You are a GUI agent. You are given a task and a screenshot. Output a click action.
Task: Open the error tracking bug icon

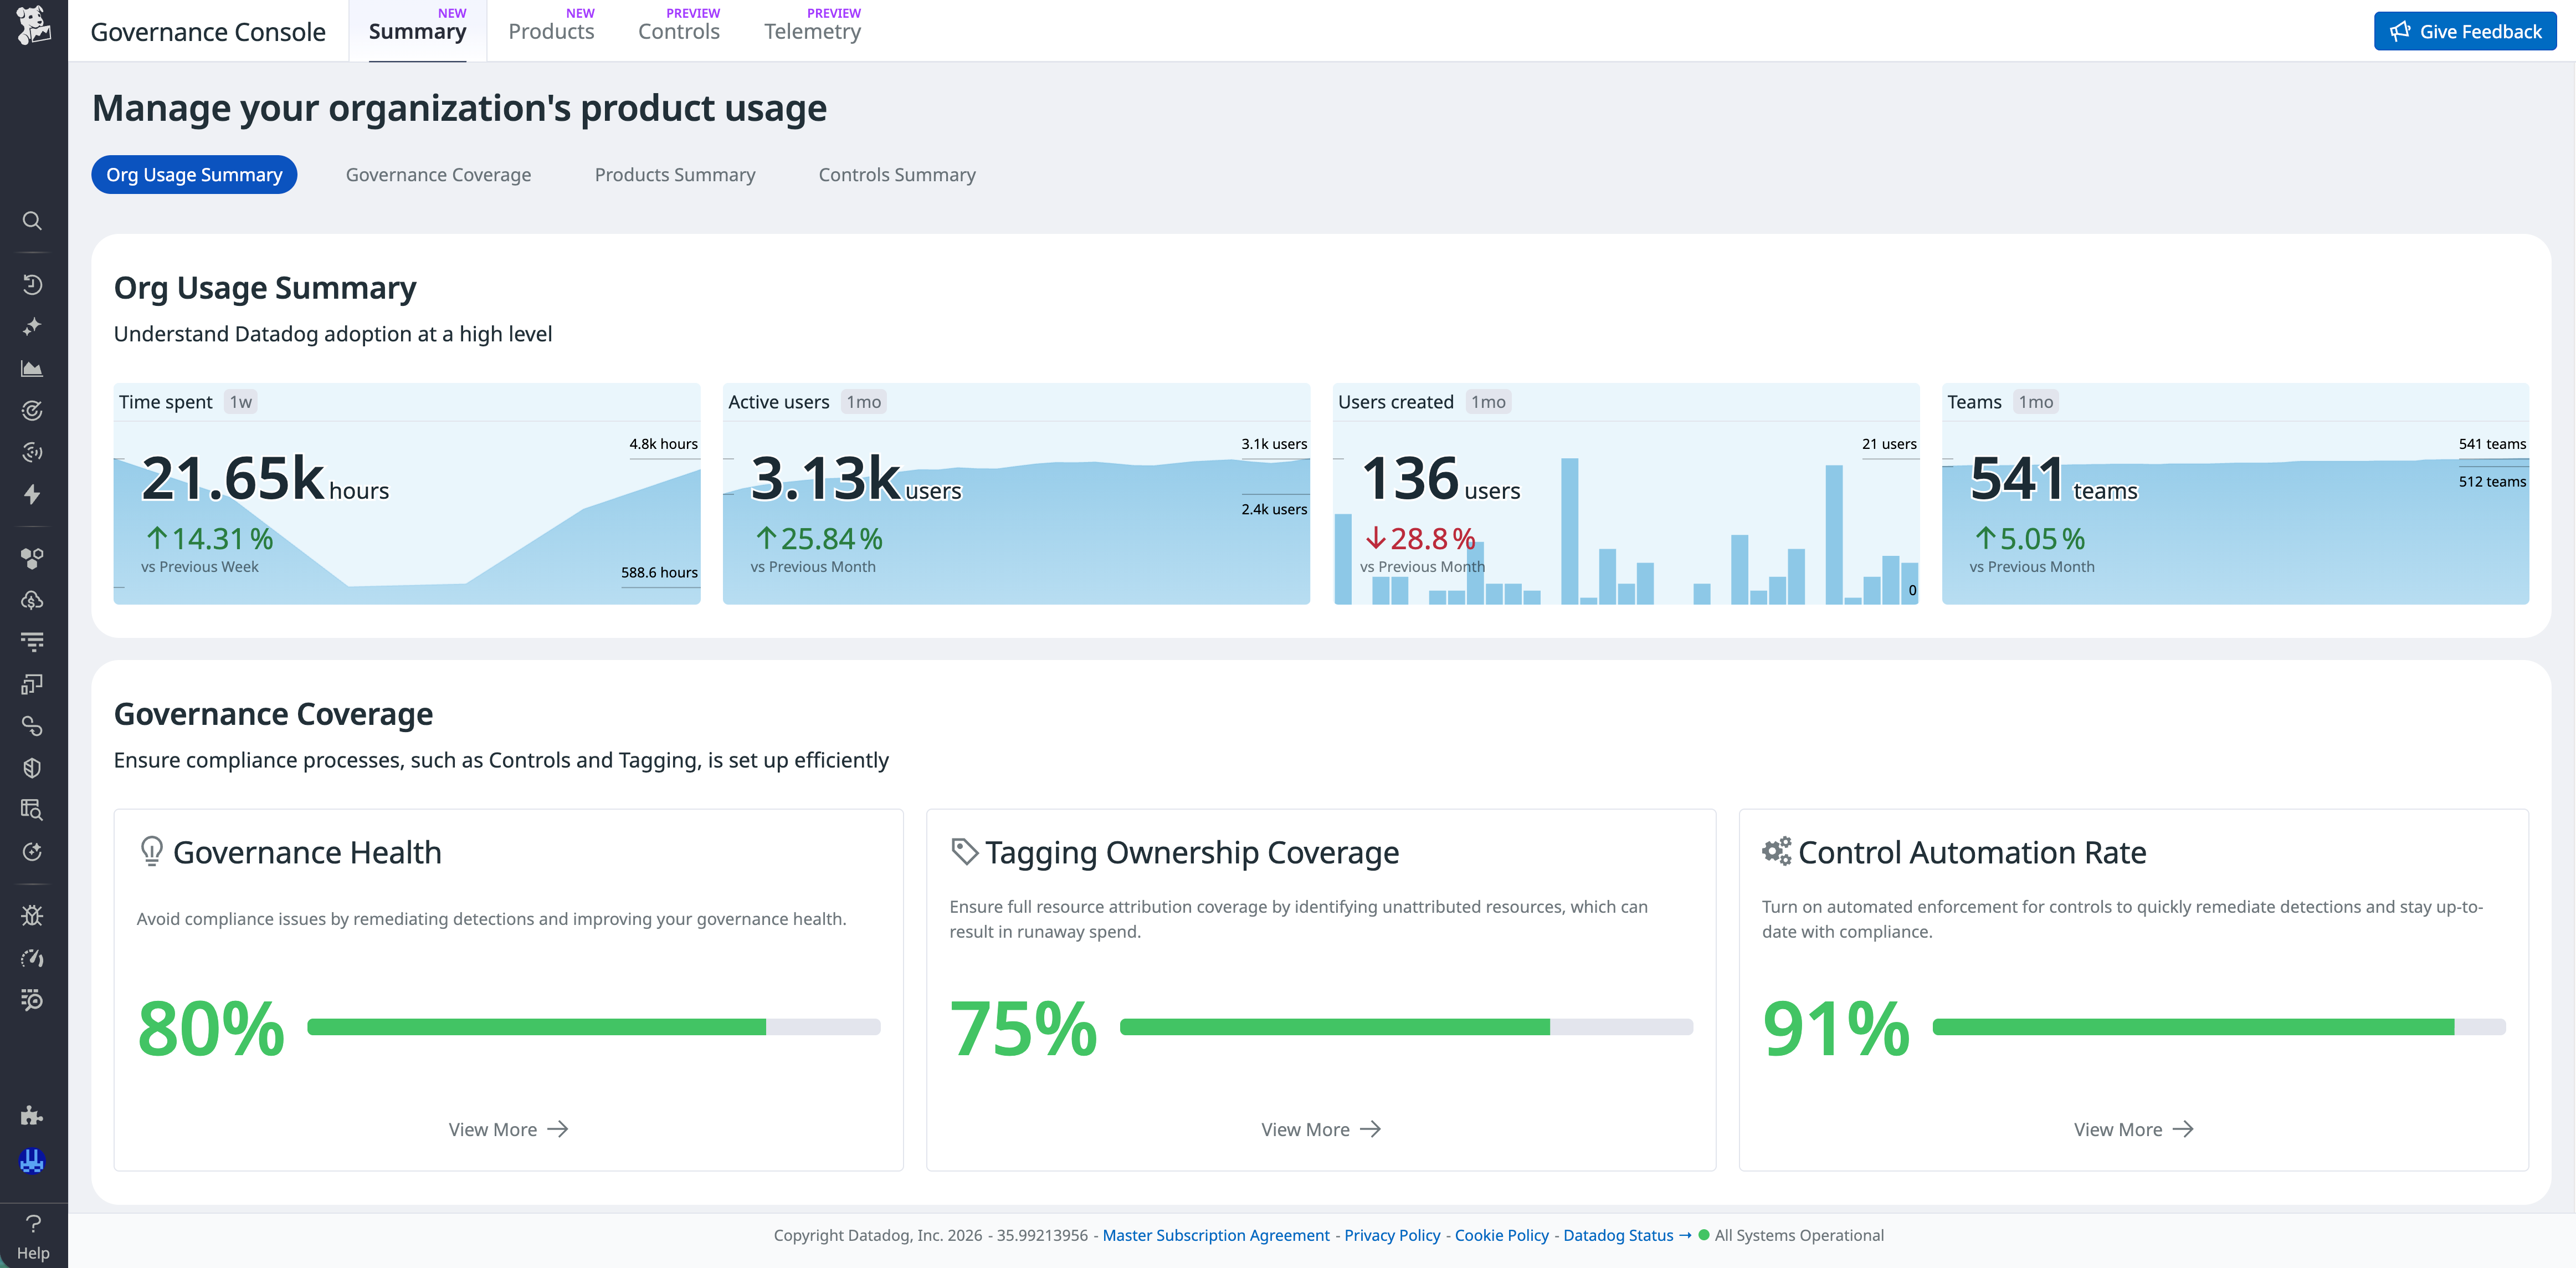pos(33,915)
